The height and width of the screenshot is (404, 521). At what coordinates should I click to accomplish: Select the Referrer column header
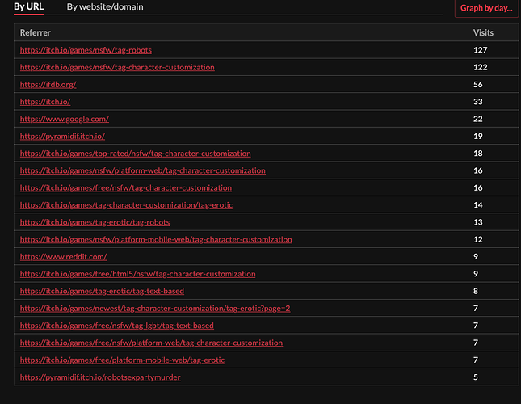tap(36, 32)
